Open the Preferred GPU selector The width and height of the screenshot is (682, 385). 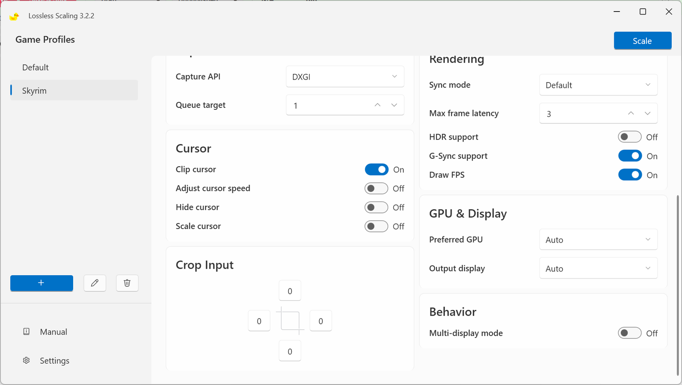click(598, 239)
